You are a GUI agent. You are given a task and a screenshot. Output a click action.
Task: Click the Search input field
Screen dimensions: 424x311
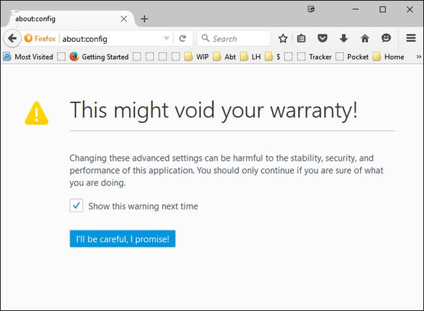(234, 38)
